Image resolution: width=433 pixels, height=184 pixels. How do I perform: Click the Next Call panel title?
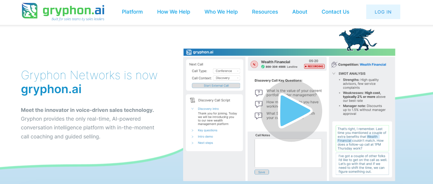pyautogui.click(x=196, y=64)
